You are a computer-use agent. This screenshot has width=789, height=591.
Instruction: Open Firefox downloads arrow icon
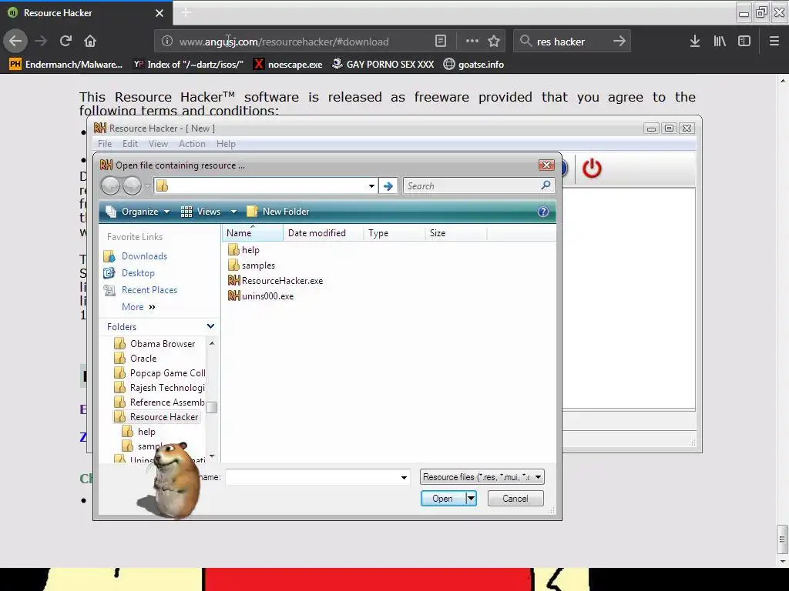click(695, 42)
